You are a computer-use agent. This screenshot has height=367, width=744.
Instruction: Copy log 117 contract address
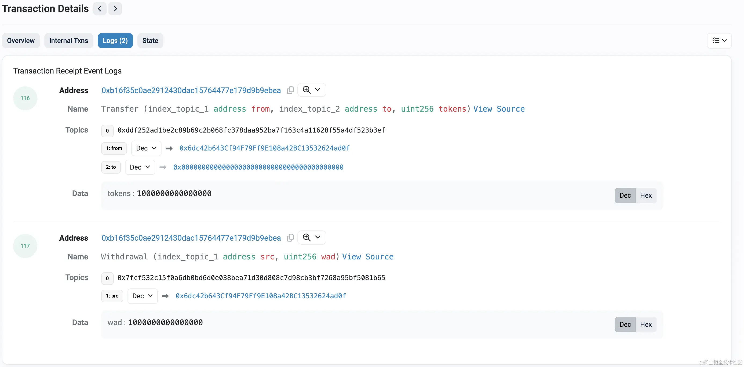[x=290, y=238]
